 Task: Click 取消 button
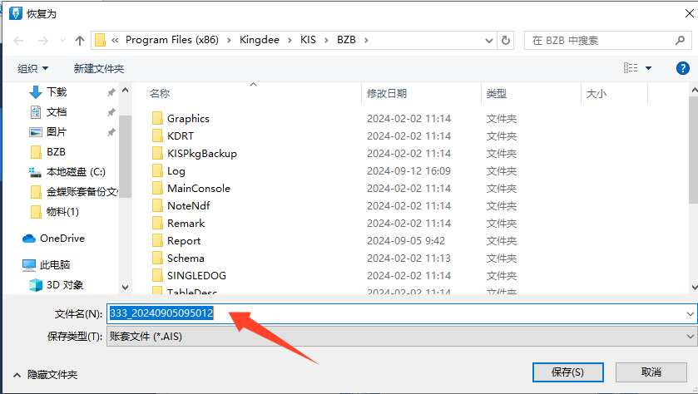[x=651, y=372]
